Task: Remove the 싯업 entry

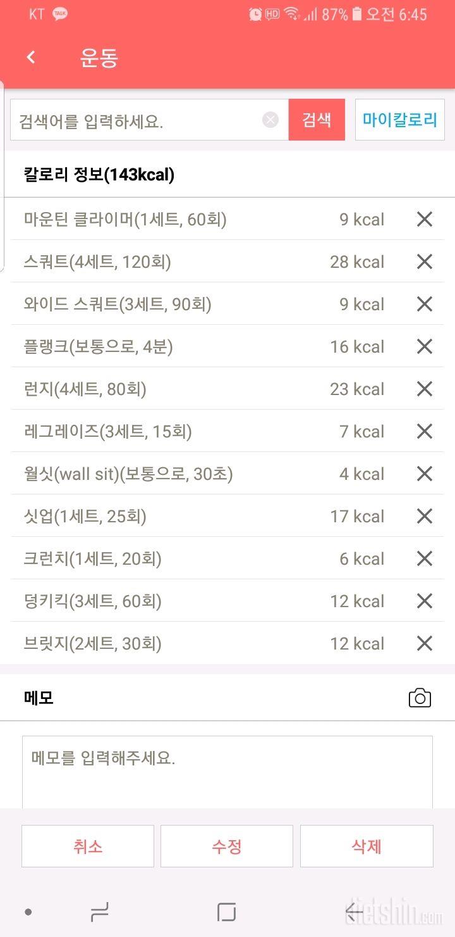Action: 424,517
